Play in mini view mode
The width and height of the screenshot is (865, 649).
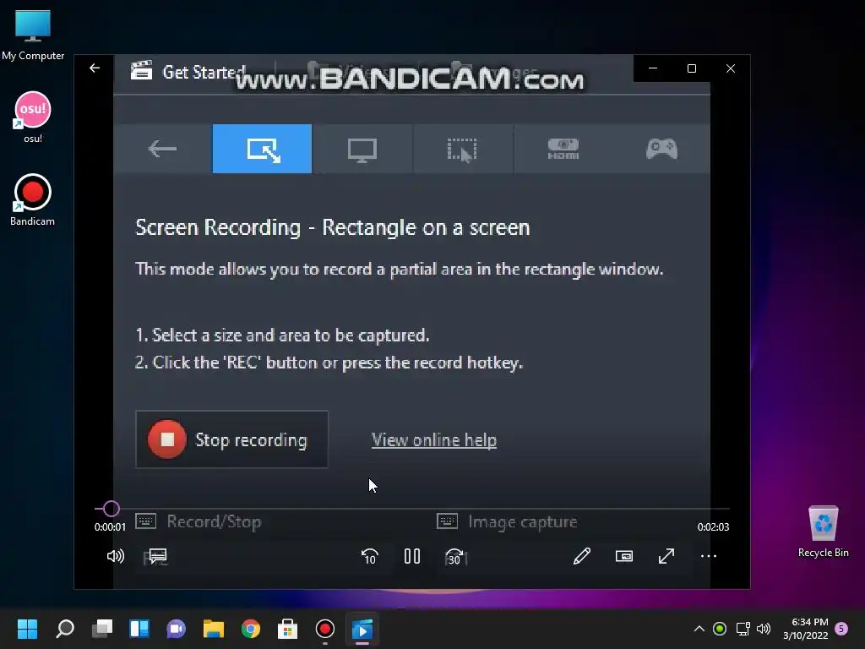624,556
